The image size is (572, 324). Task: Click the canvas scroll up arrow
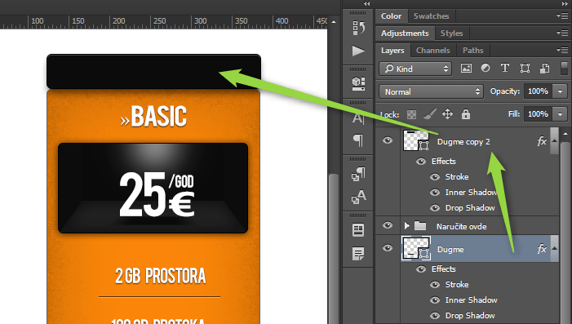coord(334,22)
